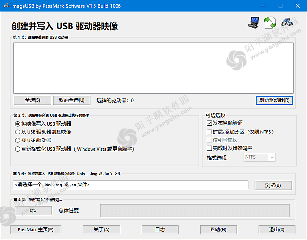Click the 浏览(B) browse button
The image size is (307, 240).
coord(273,185)
